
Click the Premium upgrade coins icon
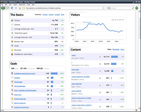point(12,99)
